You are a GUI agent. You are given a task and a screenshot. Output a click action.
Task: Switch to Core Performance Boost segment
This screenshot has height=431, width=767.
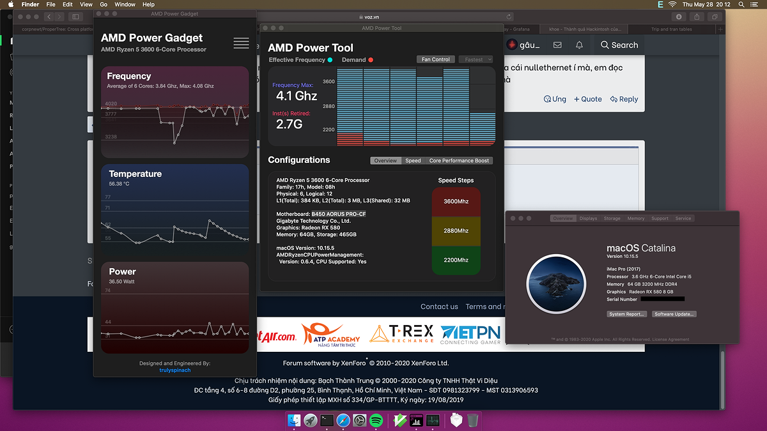[x=459, y=160]
